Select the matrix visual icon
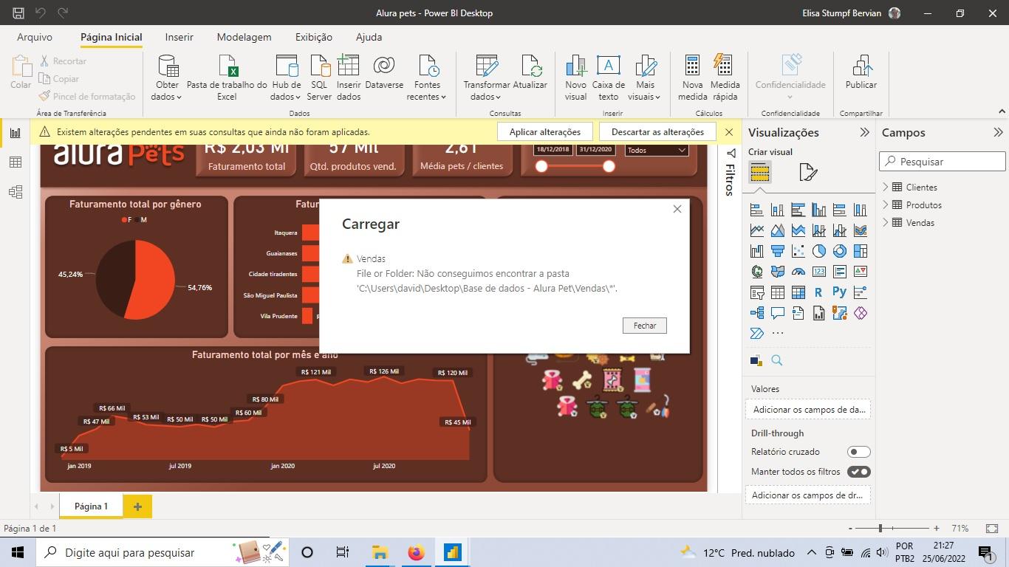This screenshot has height=567, width=1009. 798,293
